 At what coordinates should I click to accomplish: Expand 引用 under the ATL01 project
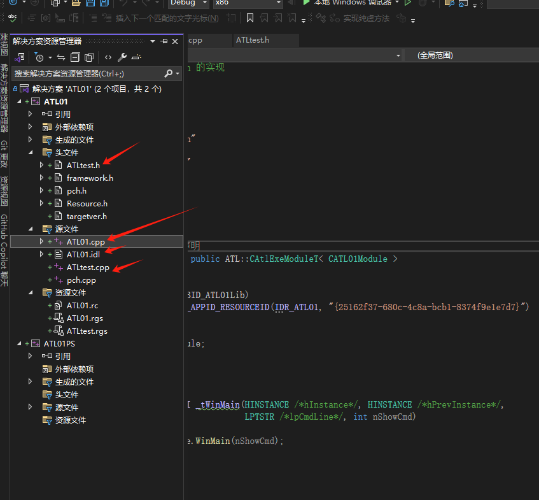point(31,114)
